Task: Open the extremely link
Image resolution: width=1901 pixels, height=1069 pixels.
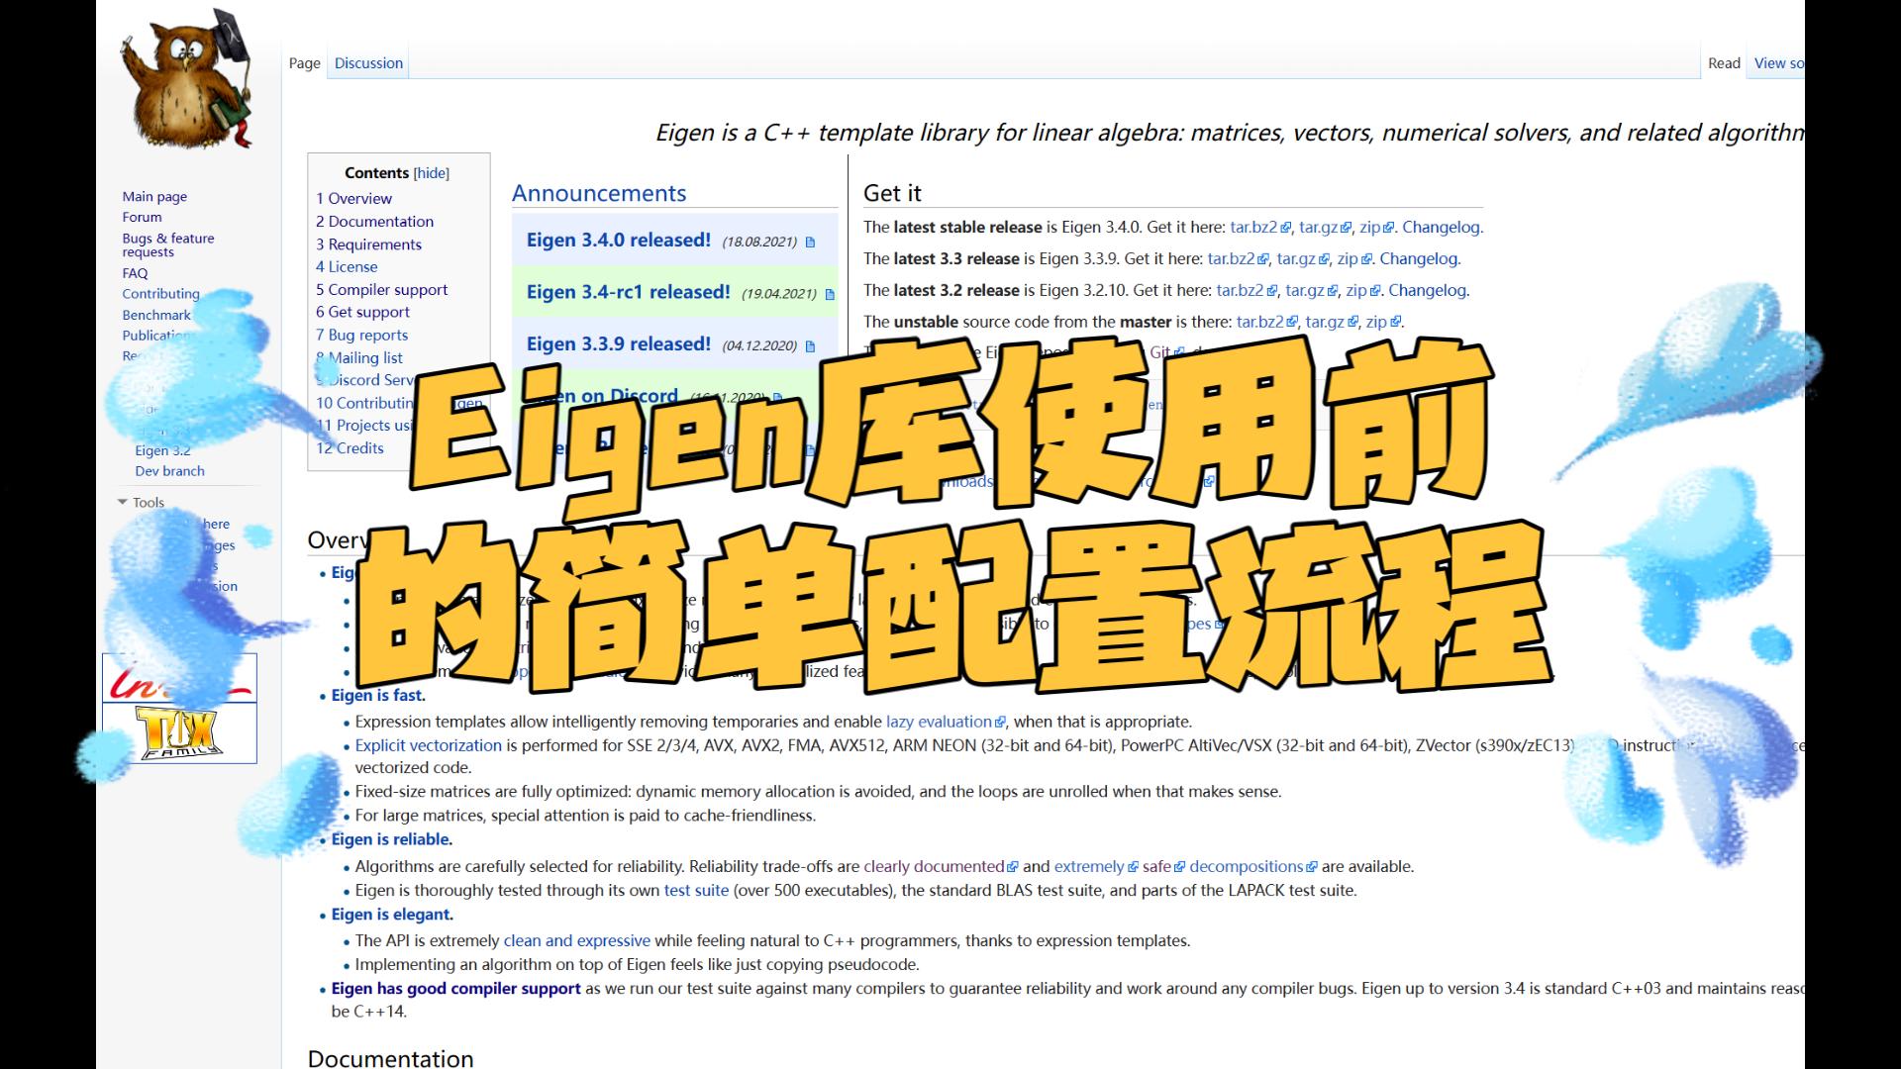Action: [1096, 867]
